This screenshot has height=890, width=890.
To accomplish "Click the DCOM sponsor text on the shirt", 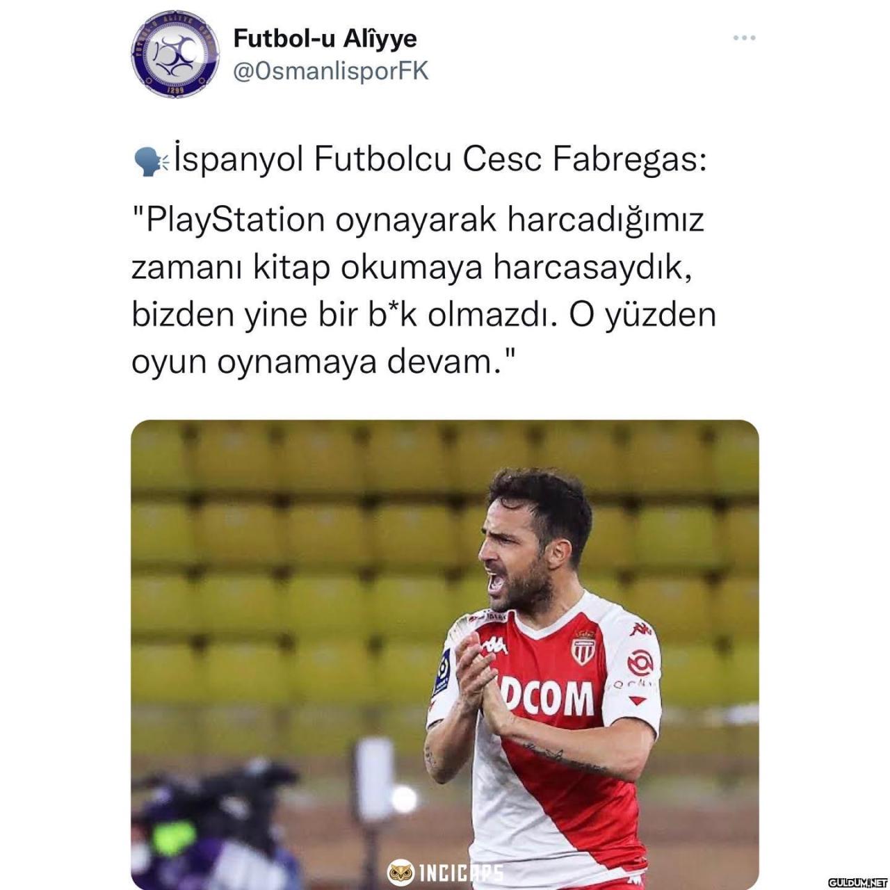I will [548, 697].
